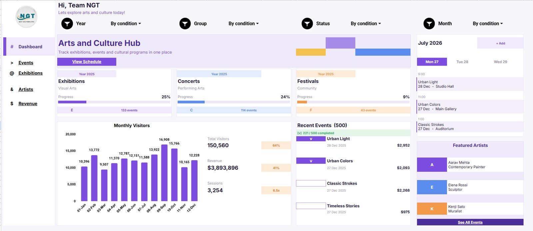Click the # icon beside Dashboard

(x=12, y=47)
